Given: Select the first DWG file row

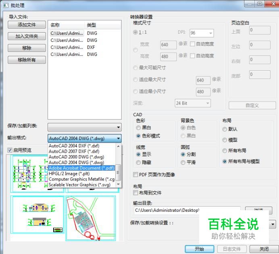Looking at the screenshot, I should point(85,33).
